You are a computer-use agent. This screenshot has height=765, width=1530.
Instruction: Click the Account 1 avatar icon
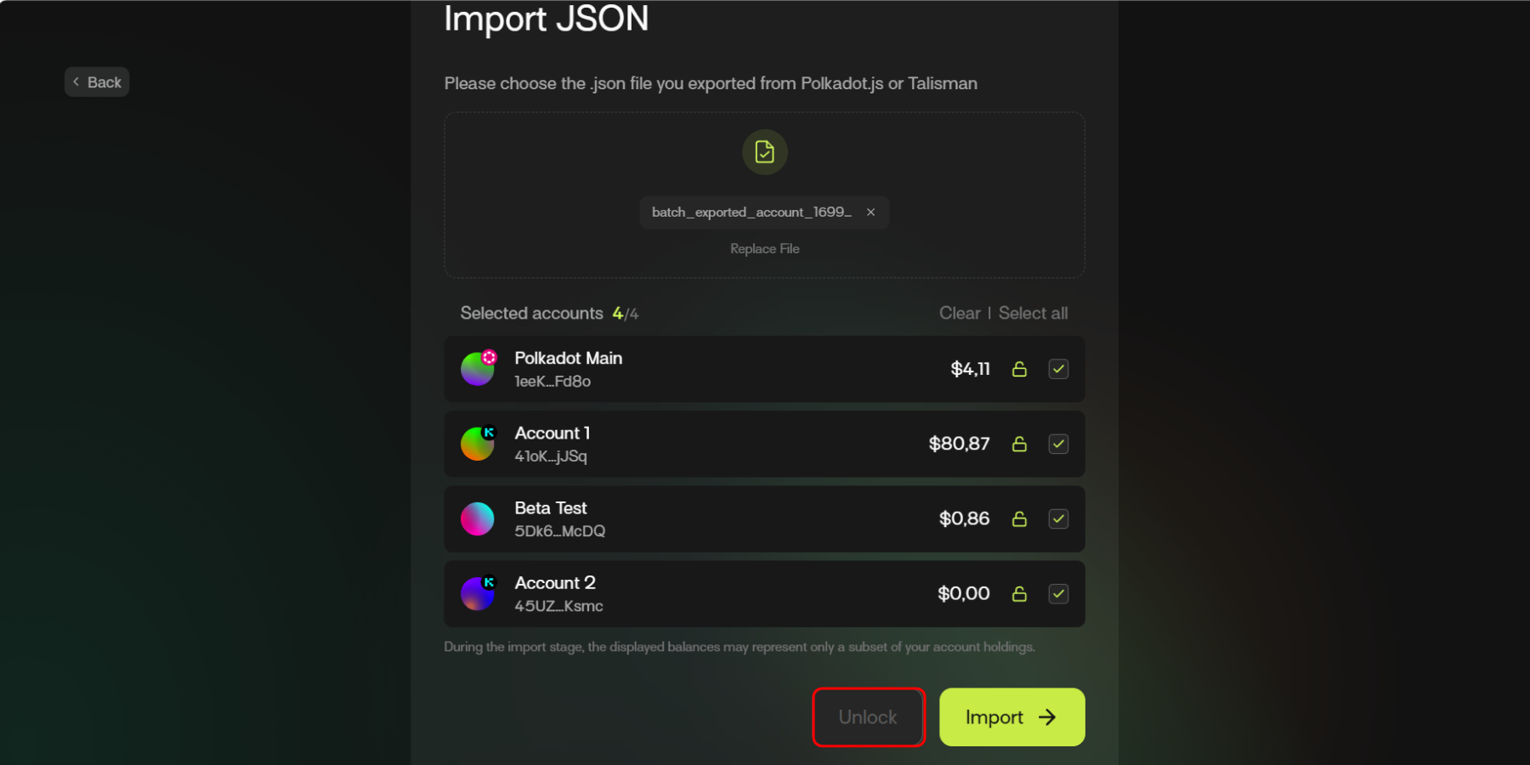coord(478,444)
